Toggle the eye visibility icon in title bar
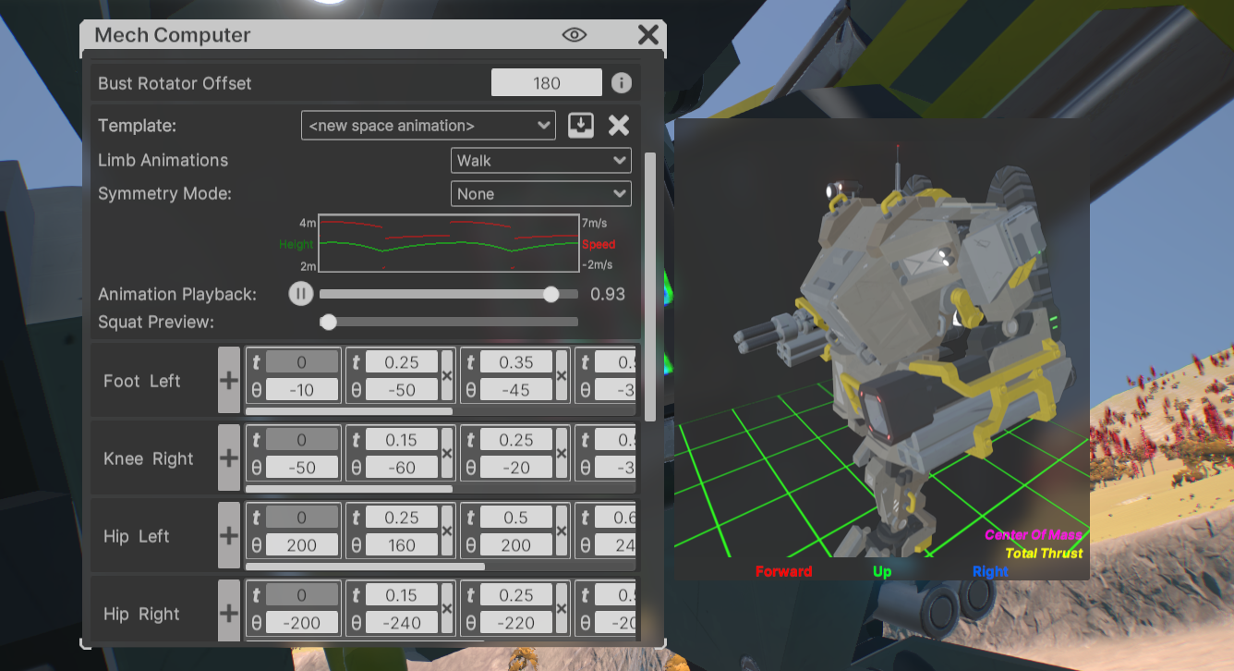1234x671 pixels. 575,35
